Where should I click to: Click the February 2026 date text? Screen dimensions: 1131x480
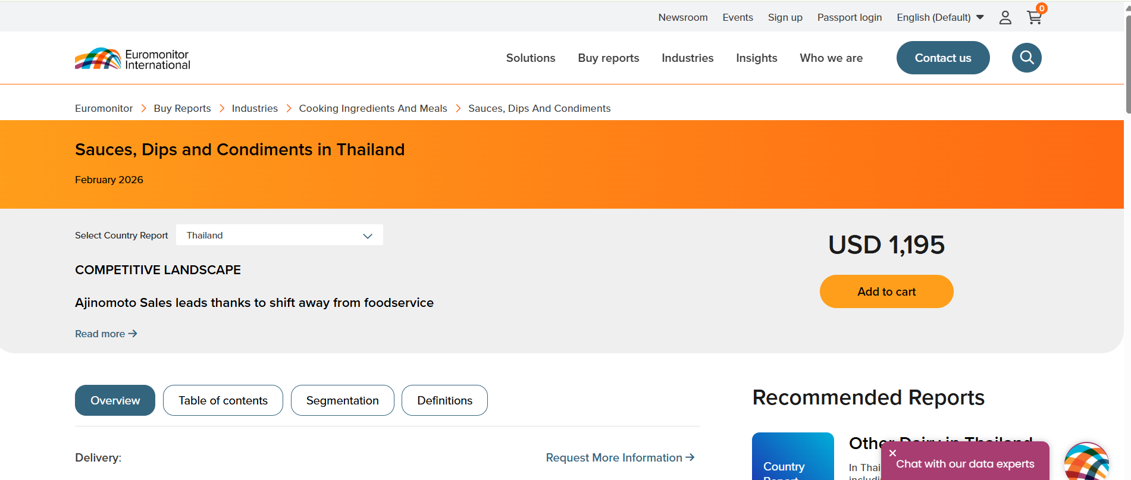pyautogui.click(x=109, y=180)
